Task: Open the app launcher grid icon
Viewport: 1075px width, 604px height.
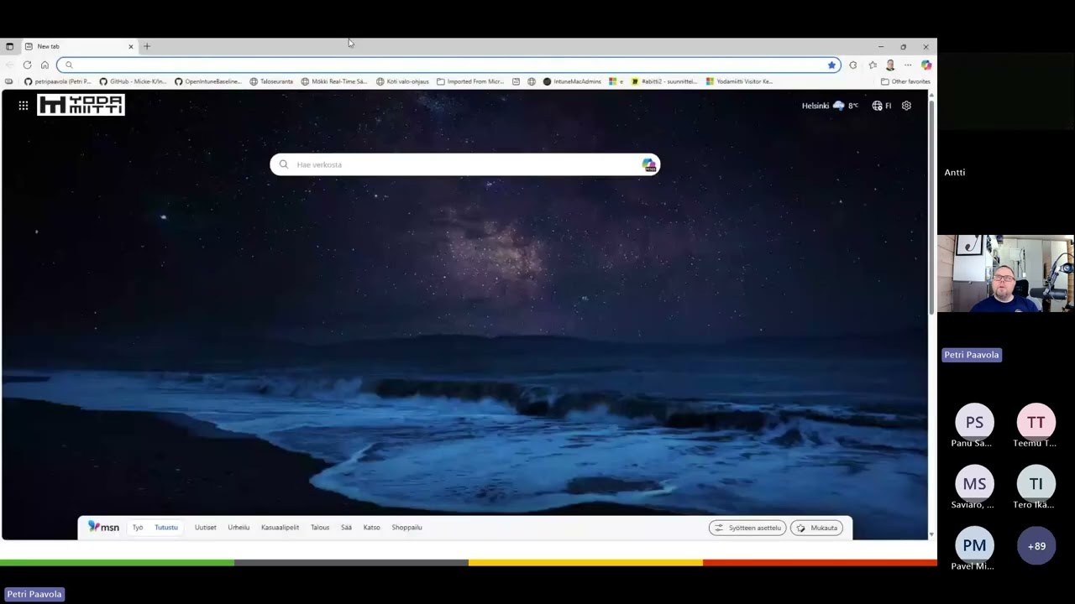Action: click(24, 106)
